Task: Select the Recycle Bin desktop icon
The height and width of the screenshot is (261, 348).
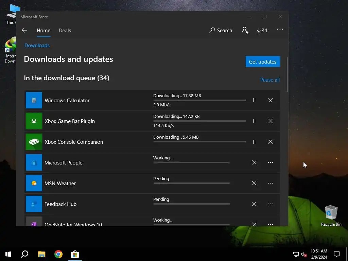Action: click(x=331, y=215)
